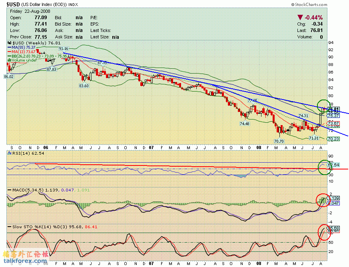The width and height of the screenshot is (349, 267).
Task: Click the -0.44% percent change figure
Action: [x=313, y=17]
